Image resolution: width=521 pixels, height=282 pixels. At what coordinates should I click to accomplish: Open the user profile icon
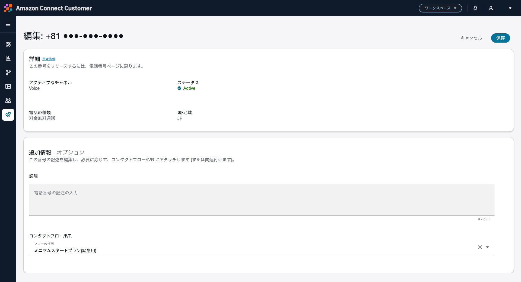[491, 8]
